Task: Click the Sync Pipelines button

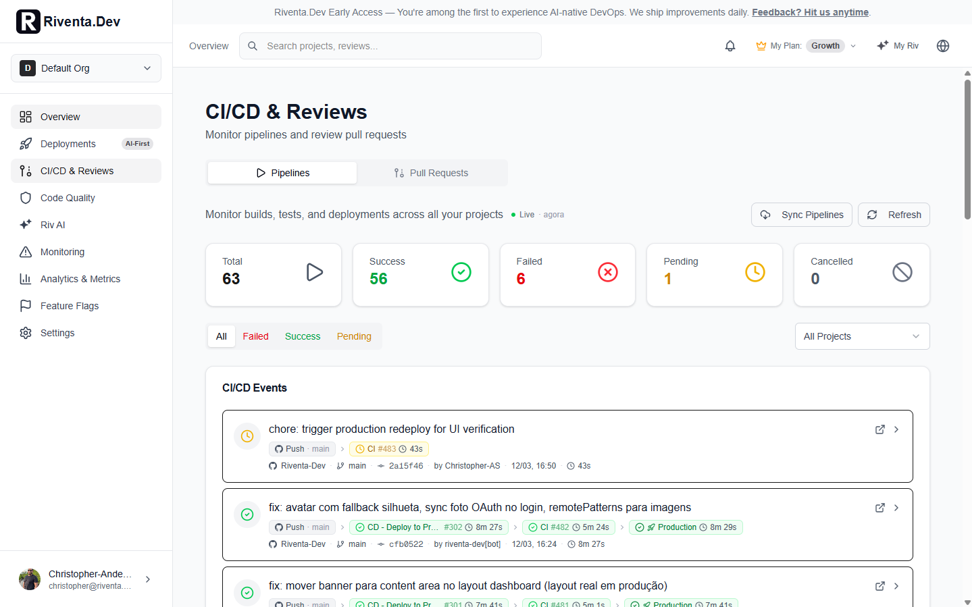Action: [x=801, y=214]
